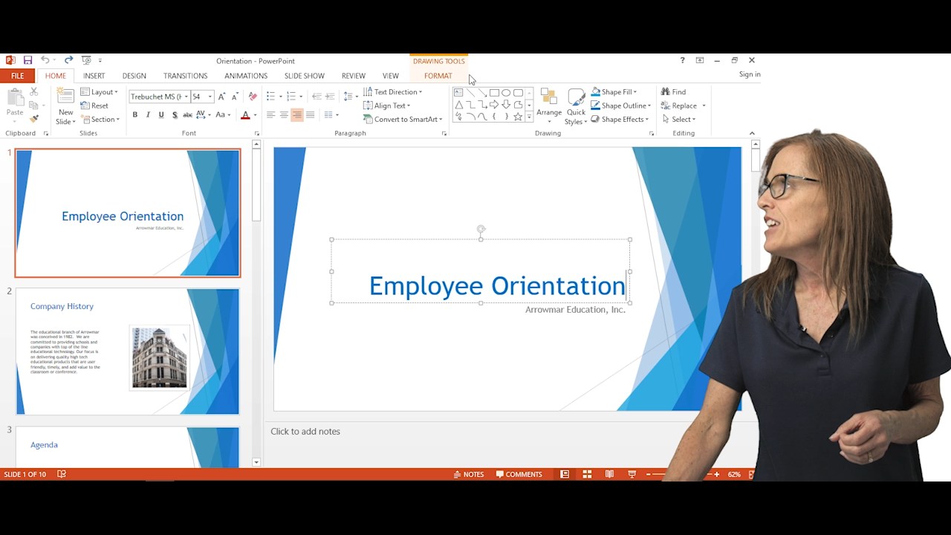Pick the oval shape in shapes gallery
The height and width of the screenshot is (535, 951).
click(x=506, y=93)
